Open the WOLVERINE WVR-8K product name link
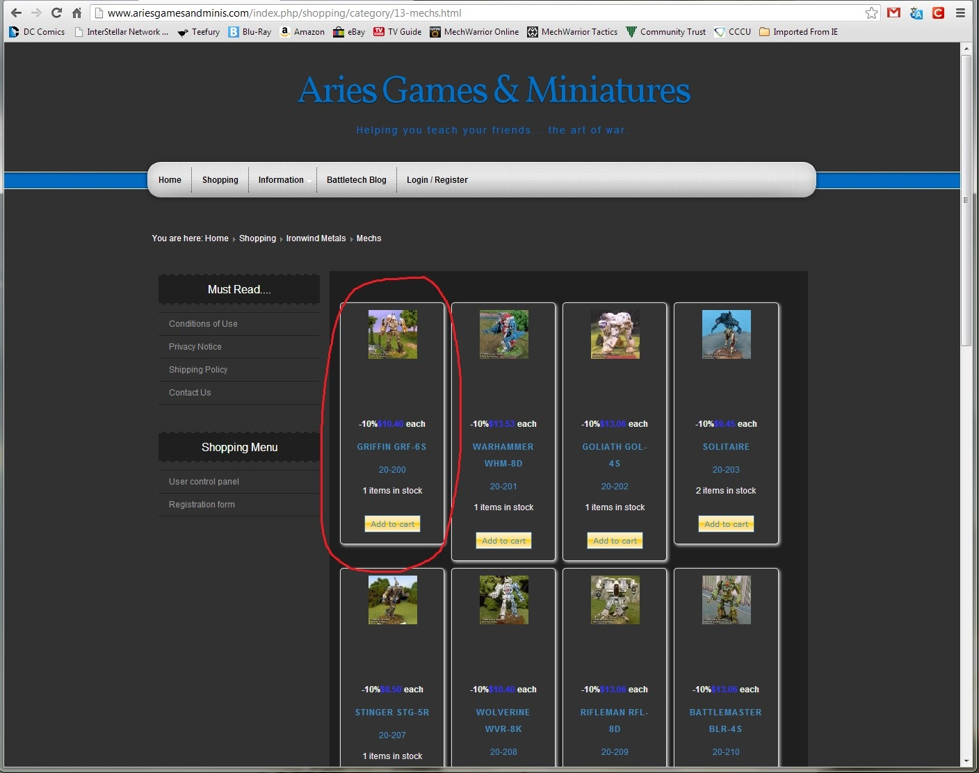 click(503, 721)
